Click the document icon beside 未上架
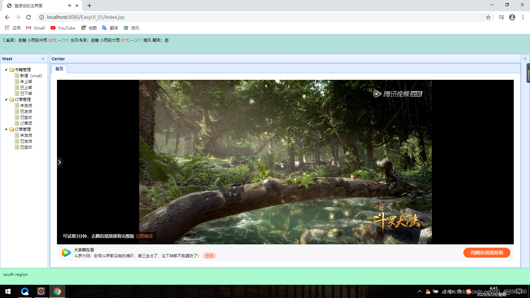 17,81
